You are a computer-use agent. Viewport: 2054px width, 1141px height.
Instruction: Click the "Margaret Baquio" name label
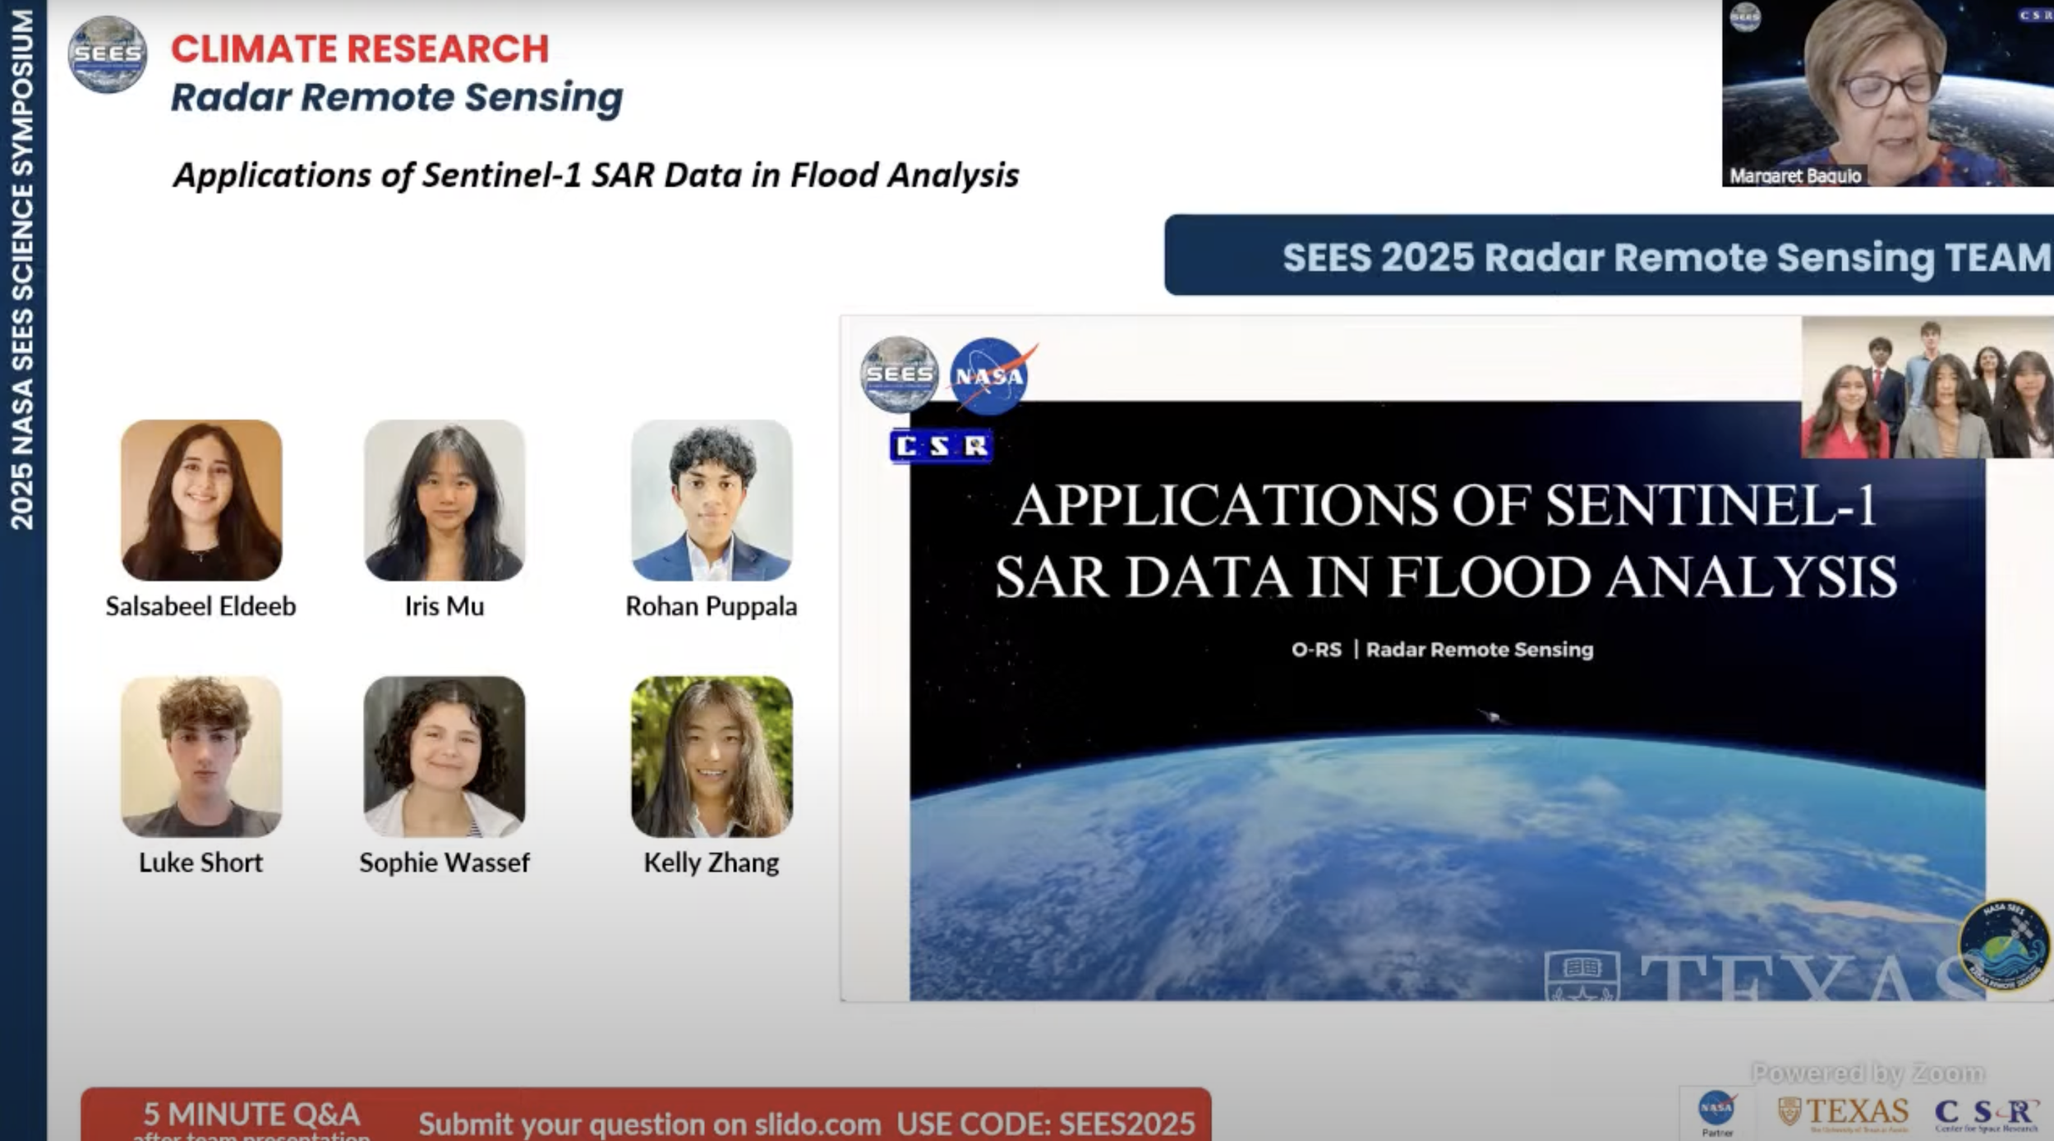1795,176
